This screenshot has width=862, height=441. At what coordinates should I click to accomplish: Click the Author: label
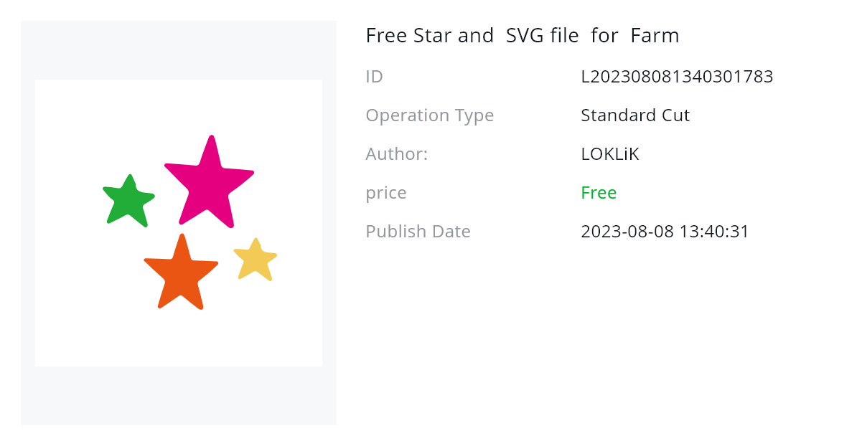396,154
